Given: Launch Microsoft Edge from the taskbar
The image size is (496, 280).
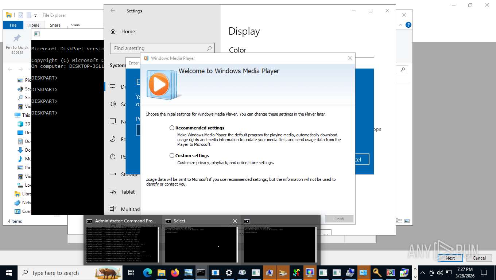Looking at the screenshot, I should (x=148, y=273).
